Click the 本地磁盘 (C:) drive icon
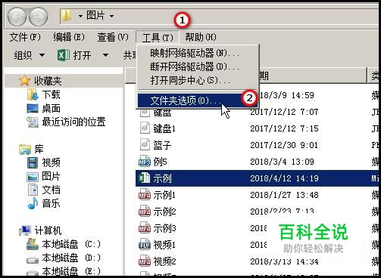 [33, 244]
